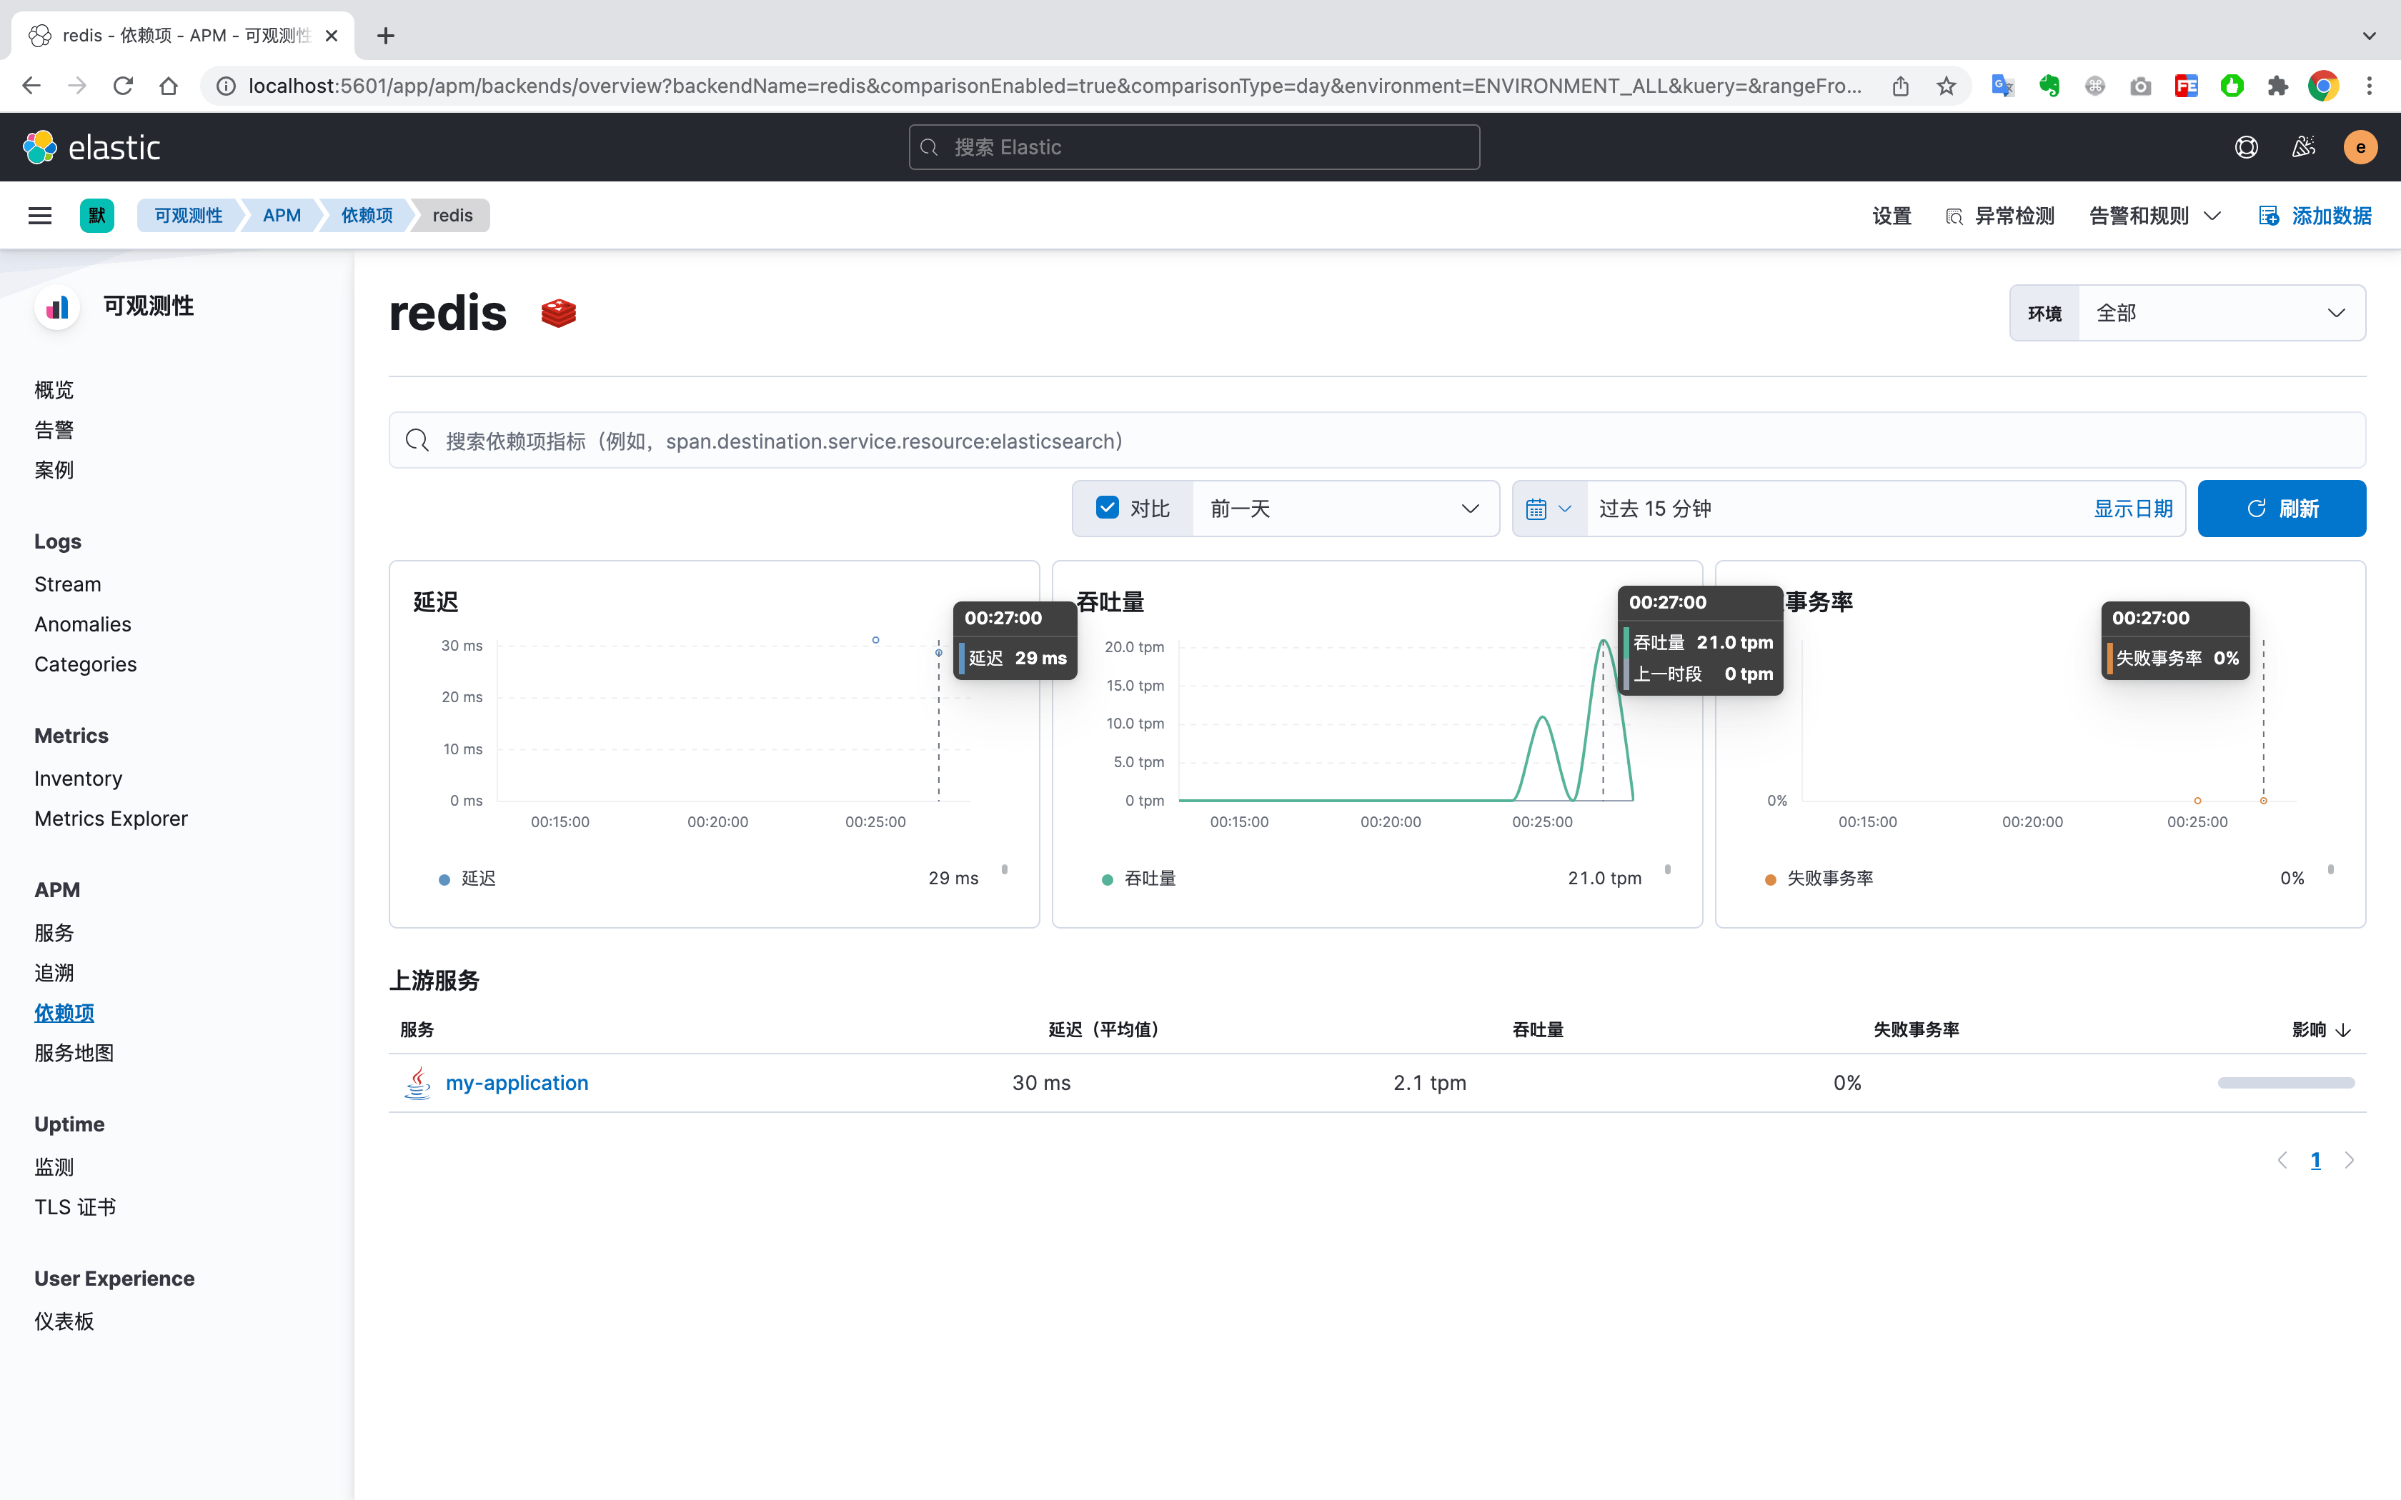Expand the comparison period dropdown
This screenshot has height=1500, width=2401.
pyautogui.click(x=1346, y=509)
